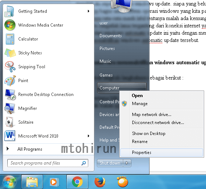Launch the Magnifier icon
This screenshot has height=189, width=206.
tap(9, 108)
